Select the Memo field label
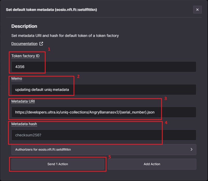Viewport: 208px width, 181px height. point(17,79)
